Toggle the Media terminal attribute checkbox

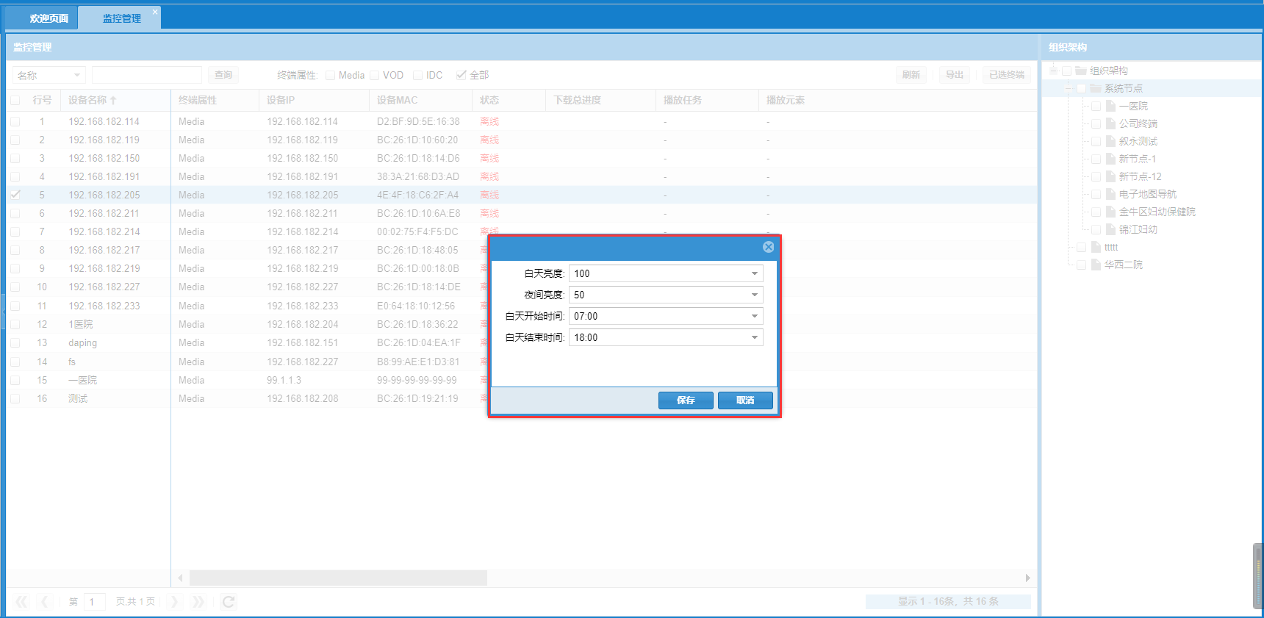point(331,75)
